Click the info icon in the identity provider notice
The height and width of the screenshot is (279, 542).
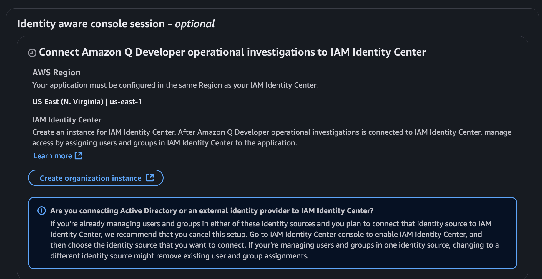pyautogui.click(x=41, y=211)
